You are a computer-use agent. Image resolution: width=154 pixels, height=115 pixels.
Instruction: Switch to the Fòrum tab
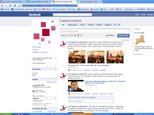tap(91, 25)
